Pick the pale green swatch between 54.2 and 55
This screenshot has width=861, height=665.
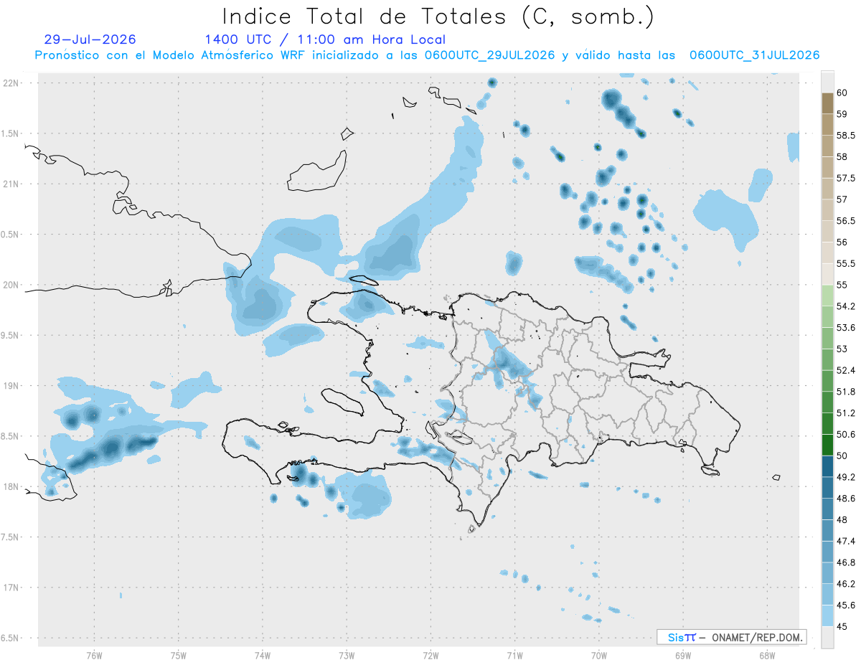827,296
